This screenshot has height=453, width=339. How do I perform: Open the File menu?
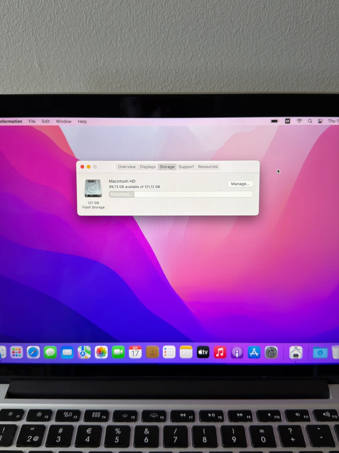tap(32, 121)
